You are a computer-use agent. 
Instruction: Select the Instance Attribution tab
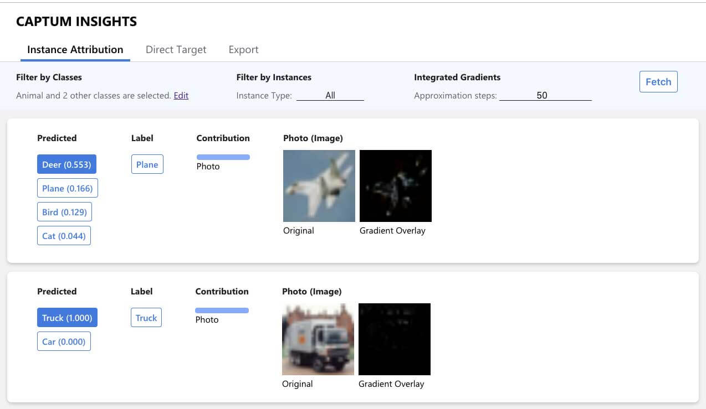75,49
